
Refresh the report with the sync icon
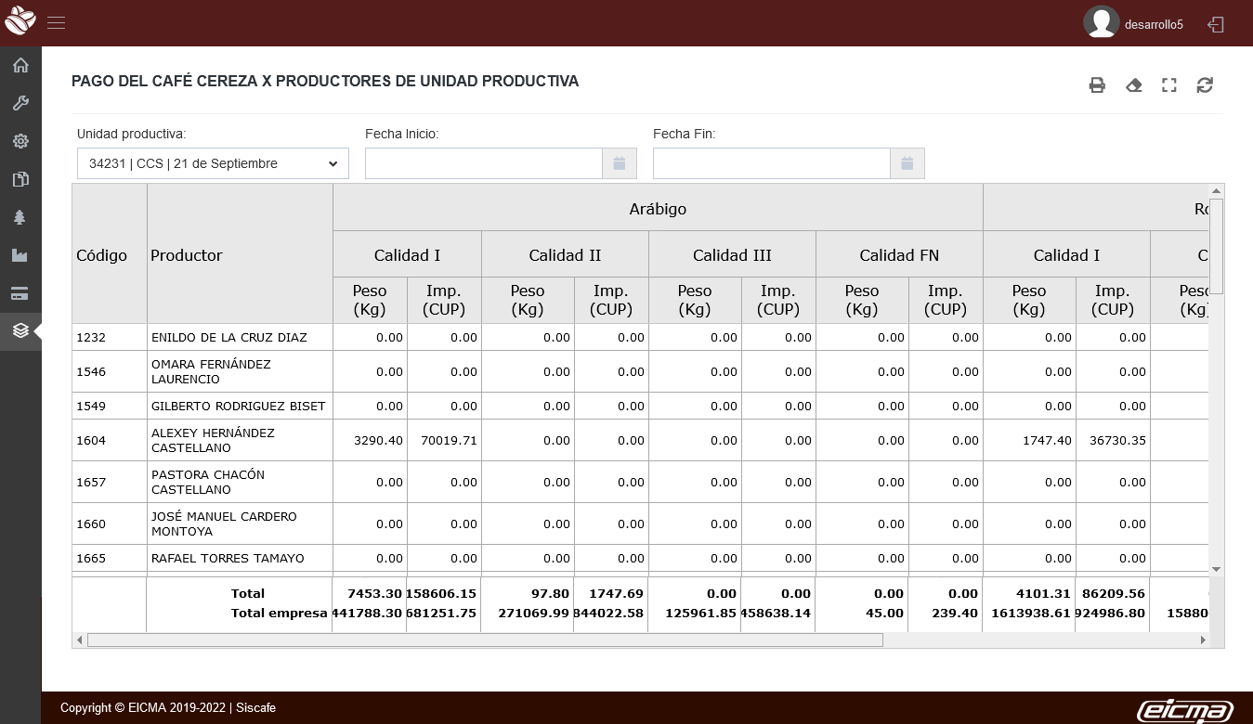tap(1205, 85)
